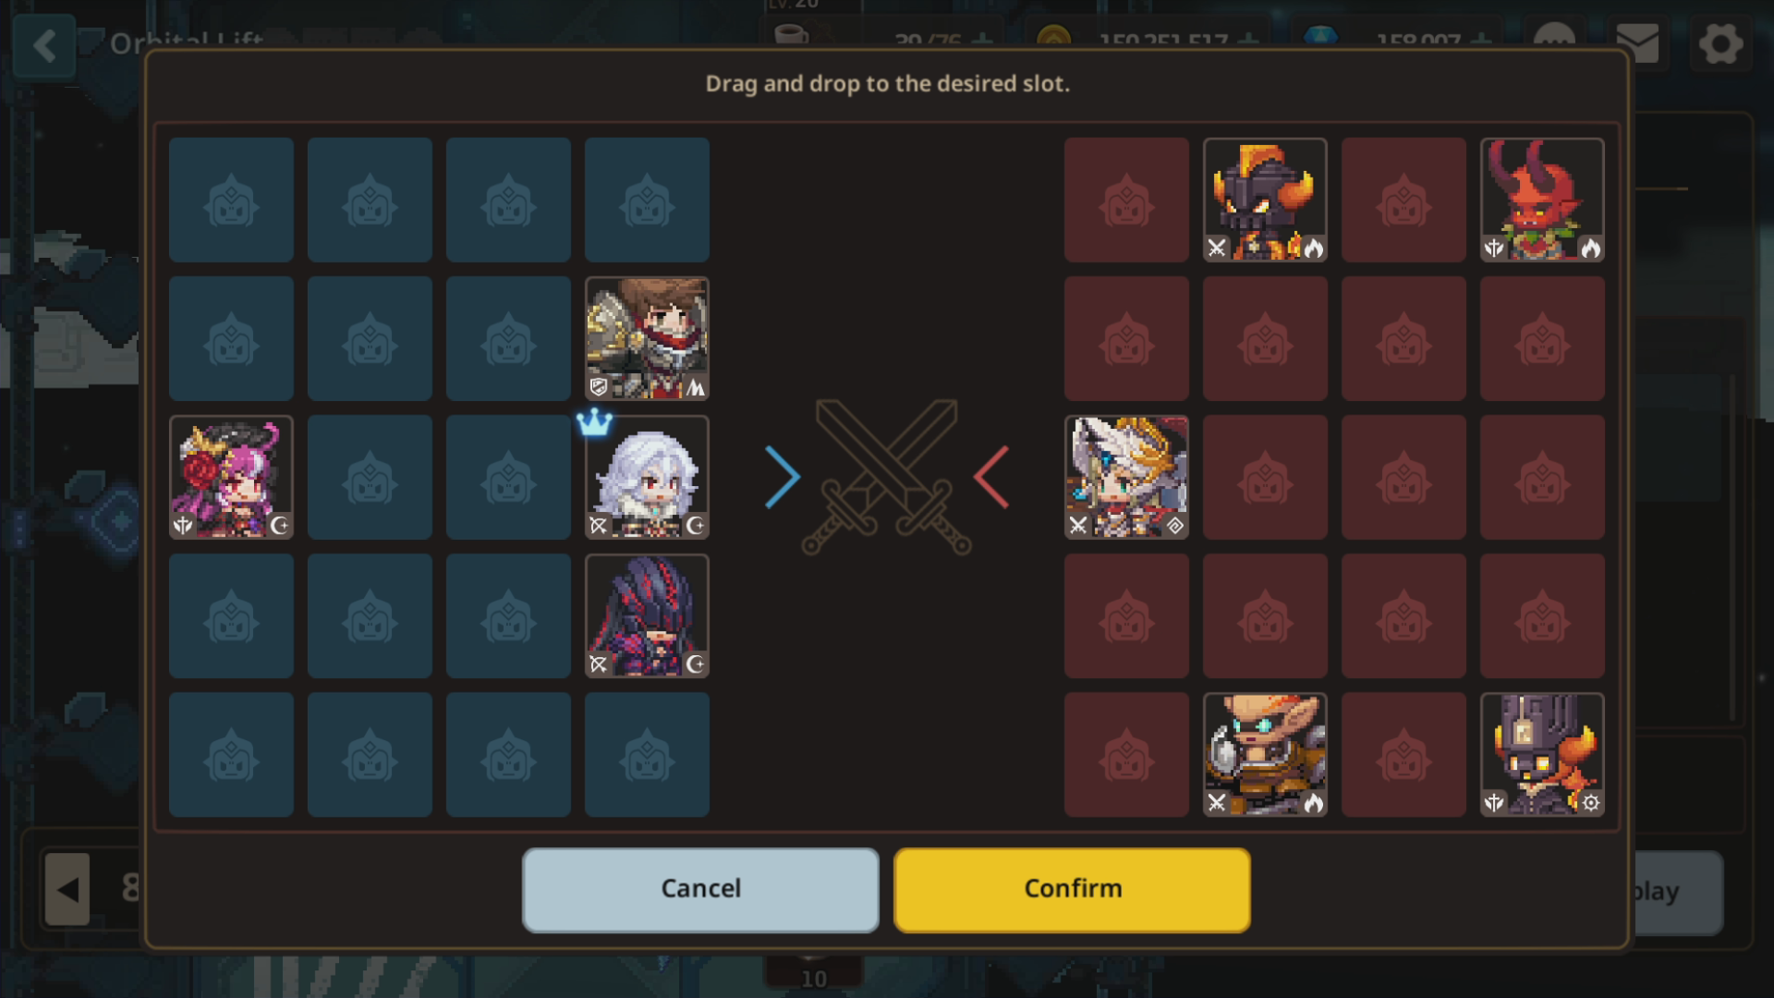Screen dimensions: 1774x998
Task: Select the dark robot enemy with gear icon
Action: (1542, 754)
